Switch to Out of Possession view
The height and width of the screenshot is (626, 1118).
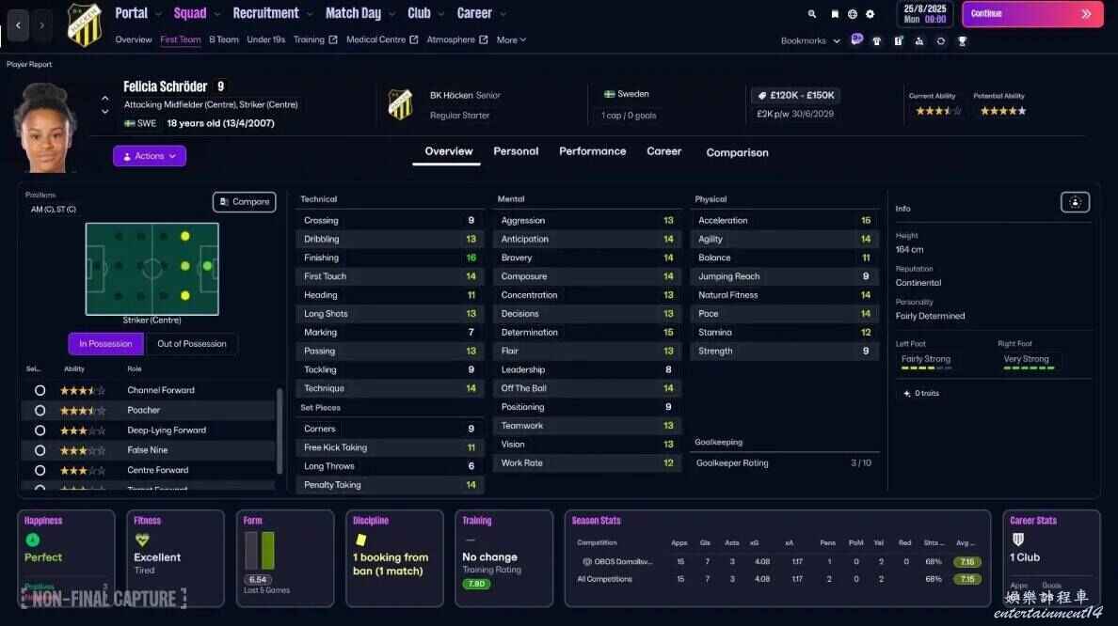coord(191,344)
